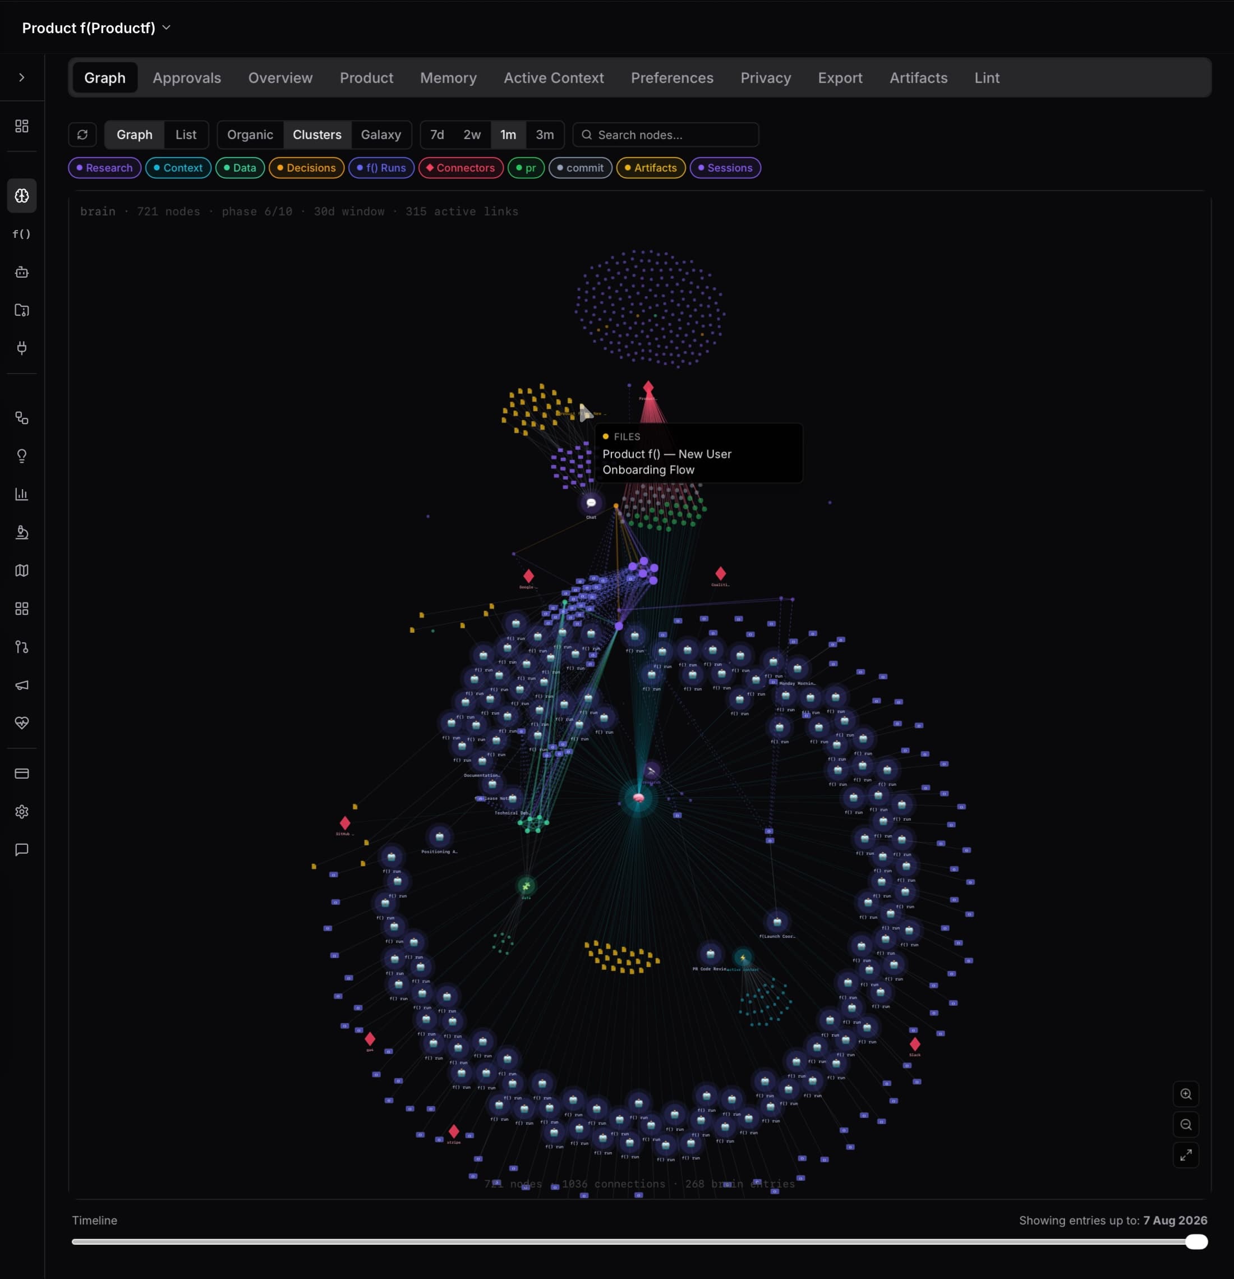Click the active context lightning node
Viewport: 1234px width, 1279px height.
tap(743, 958)
